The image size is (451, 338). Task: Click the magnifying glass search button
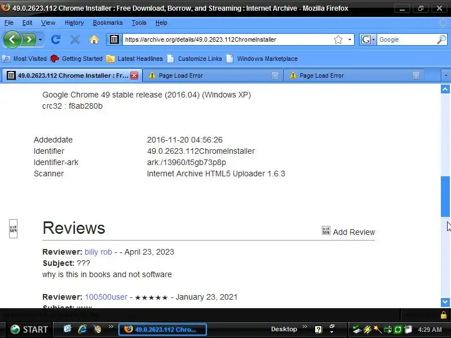[441, 39]
